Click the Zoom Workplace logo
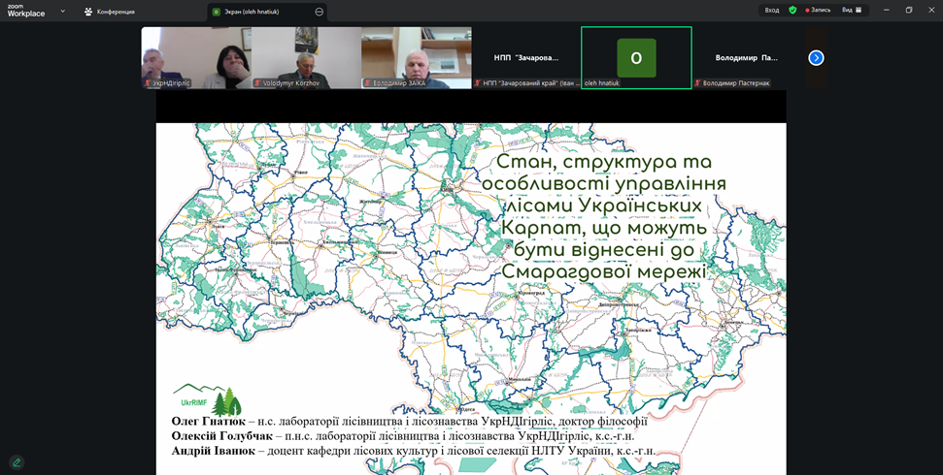The width and height of the screenshot is (943, 475). [x=26, y=11]
